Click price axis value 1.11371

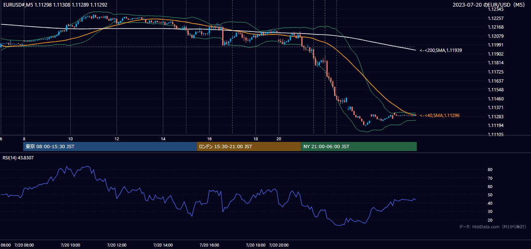[495, 107]
